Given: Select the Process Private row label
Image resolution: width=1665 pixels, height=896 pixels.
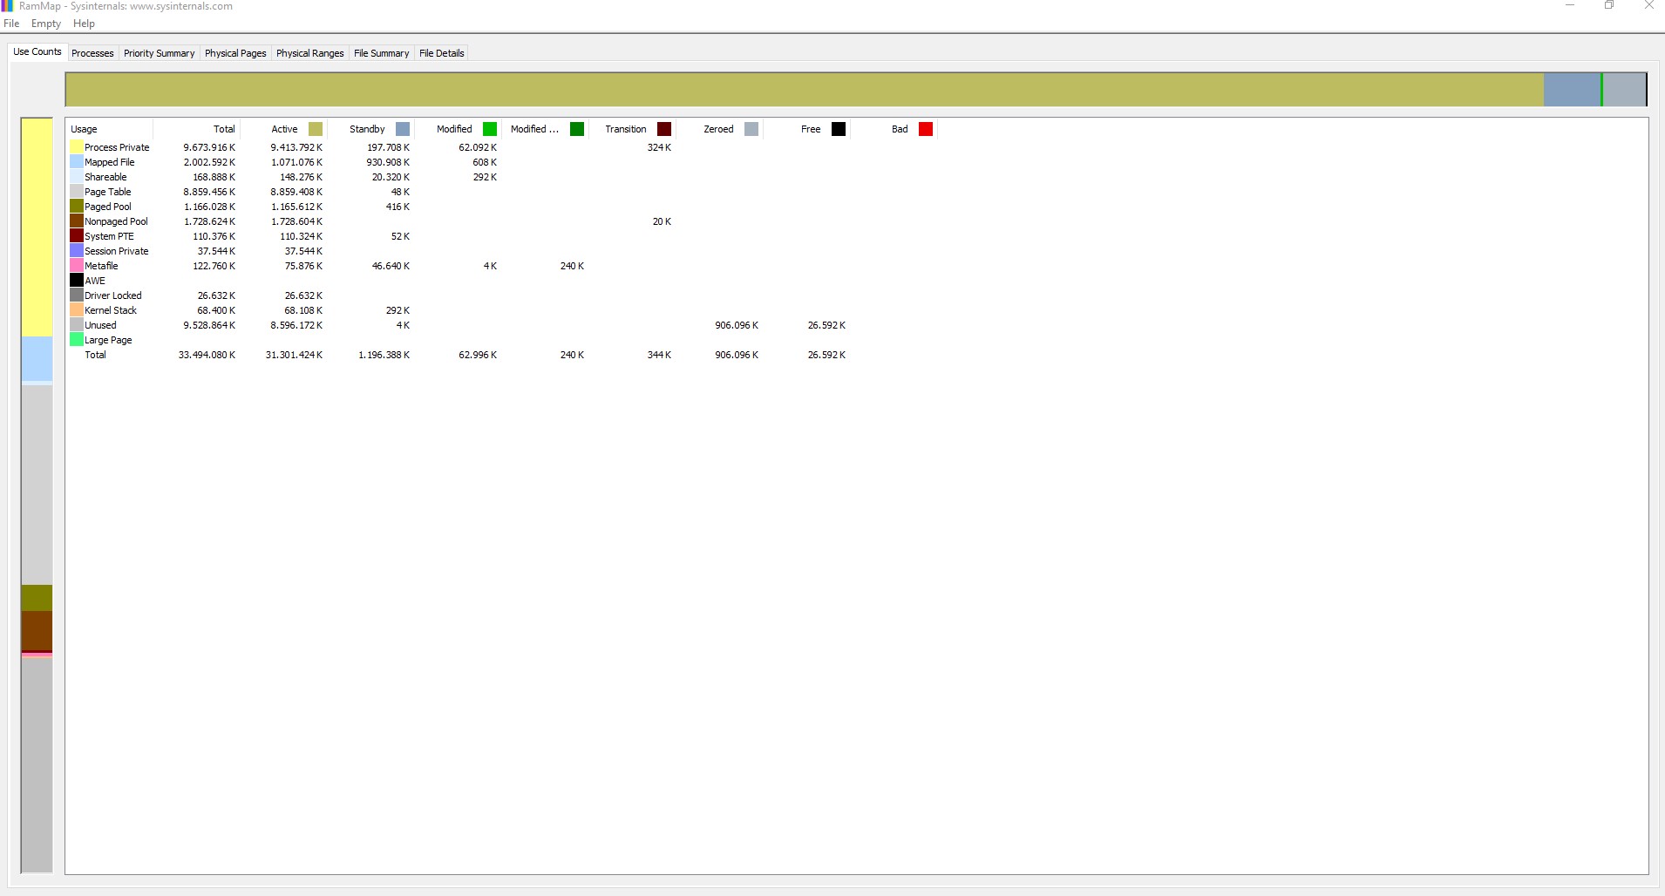Looking at the screenshot, I should point(117,147).
